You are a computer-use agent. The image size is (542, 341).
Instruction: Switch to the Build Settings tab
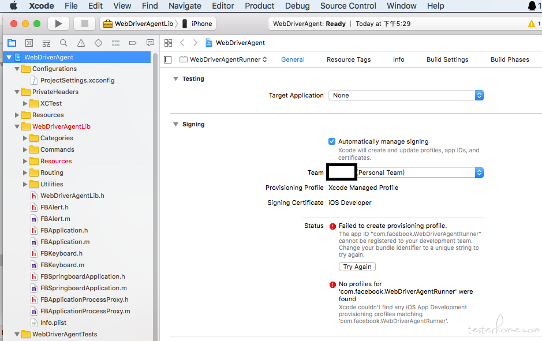click(x=447, y=59)
